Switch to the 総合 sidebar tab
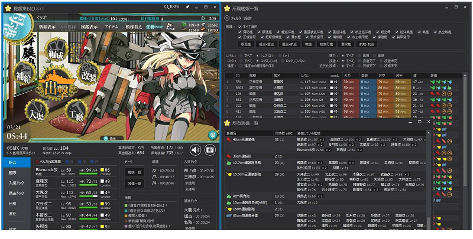 17,162
